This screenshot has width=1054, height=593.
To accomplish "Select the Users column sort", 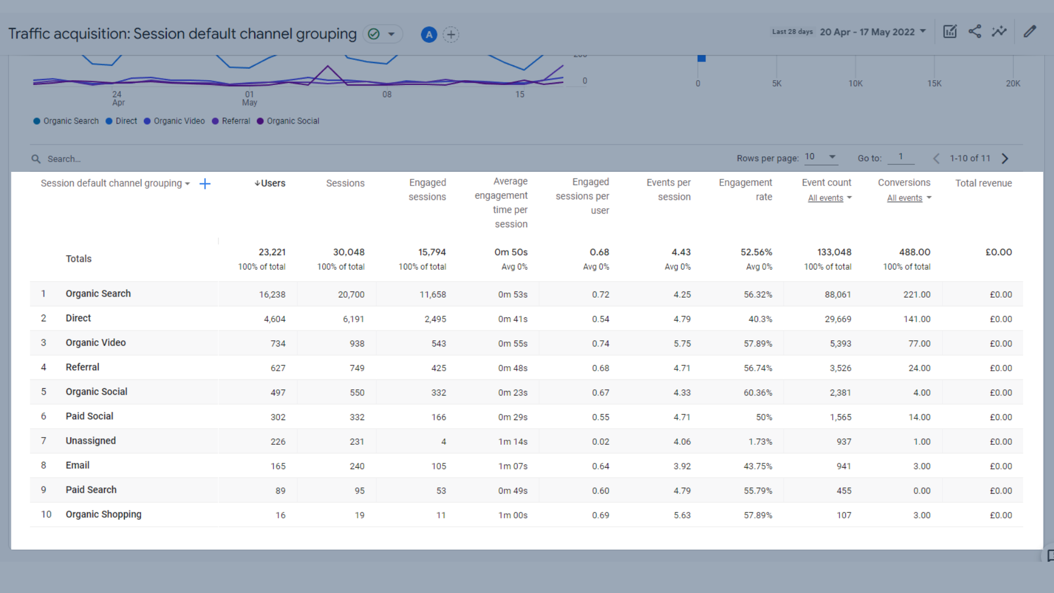I will pos(272,182).
